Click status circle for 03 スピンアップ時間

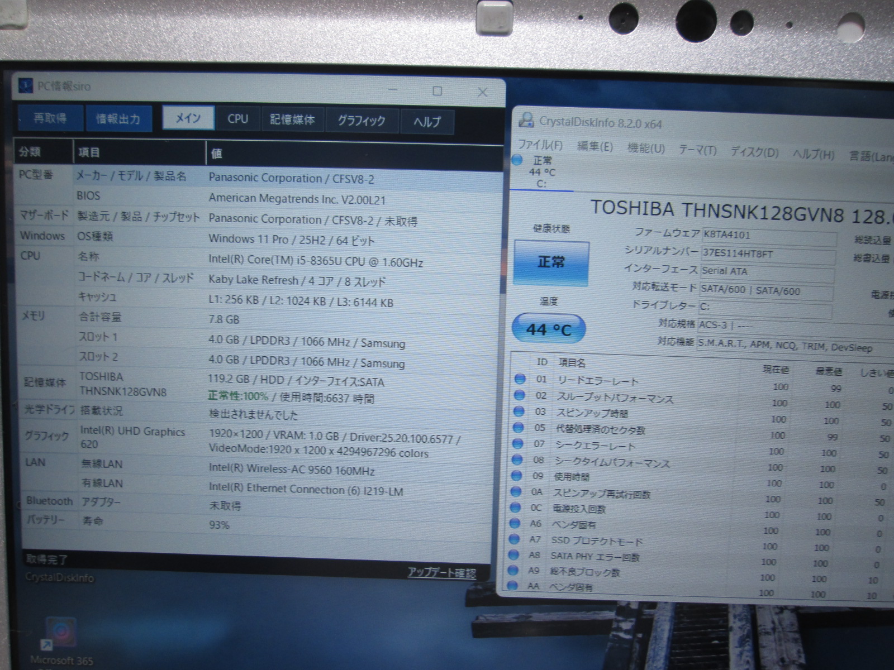(x=519, y=411)
